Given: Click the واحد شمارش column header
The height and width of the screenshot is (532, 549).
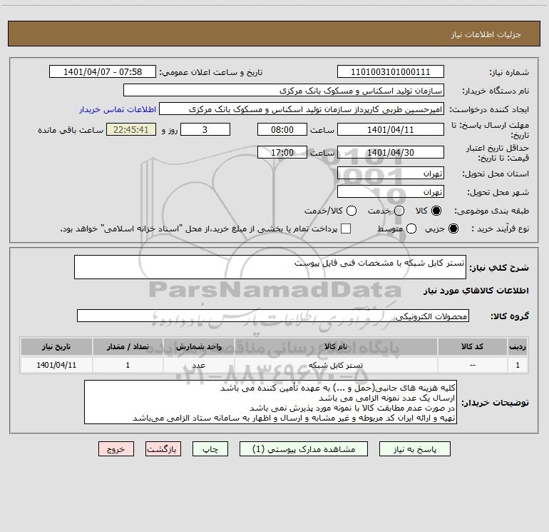Looking at the screenshot, I should coord(198,346).
